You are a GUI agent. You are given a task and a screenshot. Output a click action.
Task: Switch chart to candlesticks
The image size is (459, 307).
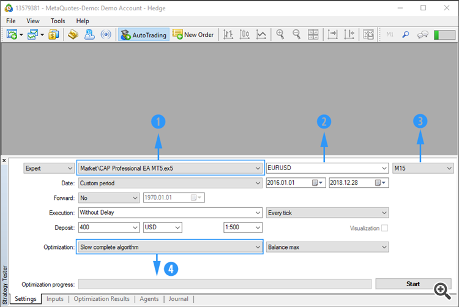click(x=244, y=34)
